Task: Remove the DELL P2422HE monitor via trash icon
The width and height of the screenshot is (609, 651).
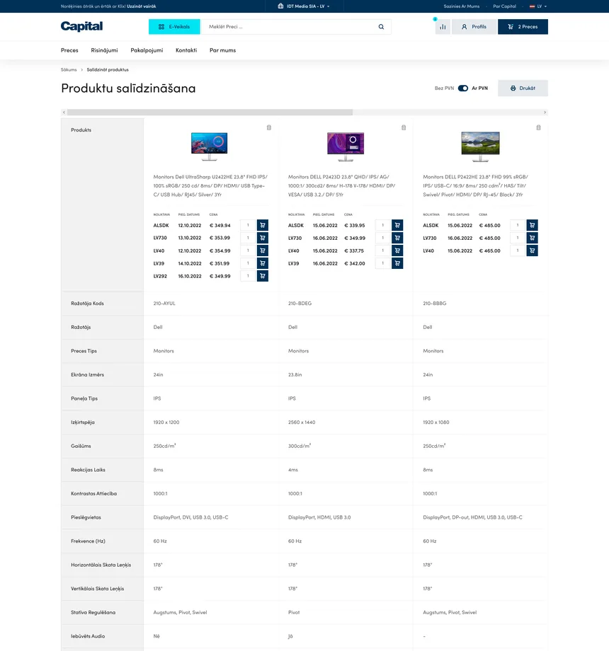Action: pyautogui.click(x=538, y=127)
